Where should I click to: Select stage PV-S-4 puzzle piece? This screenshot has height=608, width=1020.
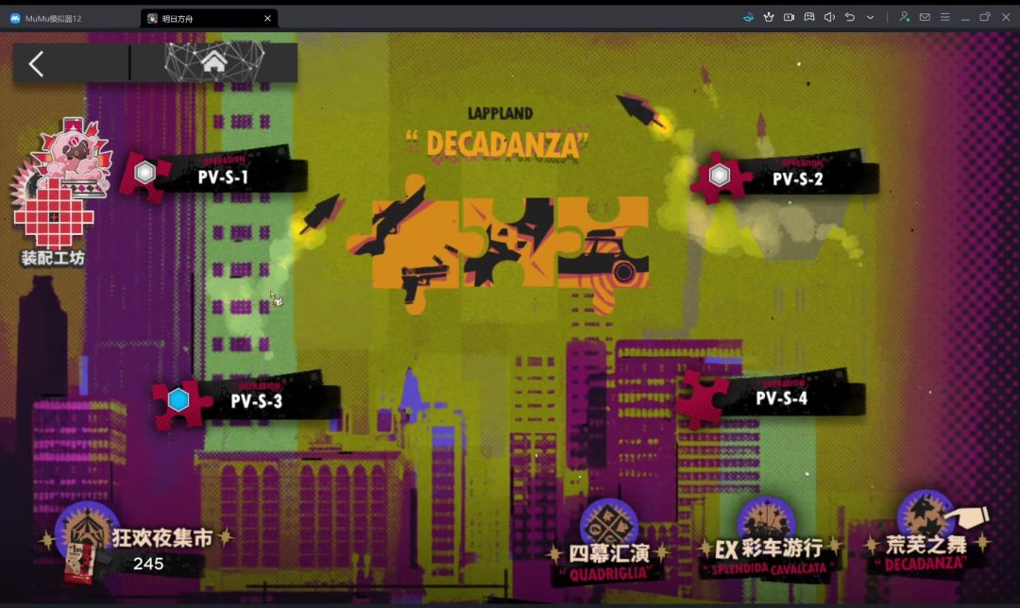[x=771, y=397]
